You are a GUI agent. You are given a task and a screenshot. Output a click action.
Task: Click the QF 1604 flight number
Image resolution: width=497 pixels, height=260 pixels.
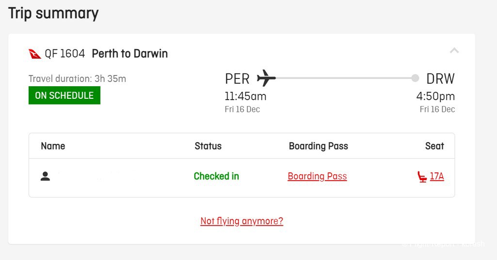pos(65,53)
